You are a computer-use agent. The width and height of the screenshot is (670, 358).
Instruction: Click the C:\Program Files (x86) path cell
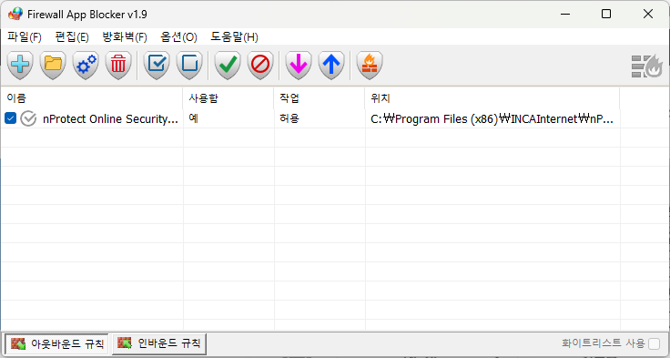(x=492, y=119)
